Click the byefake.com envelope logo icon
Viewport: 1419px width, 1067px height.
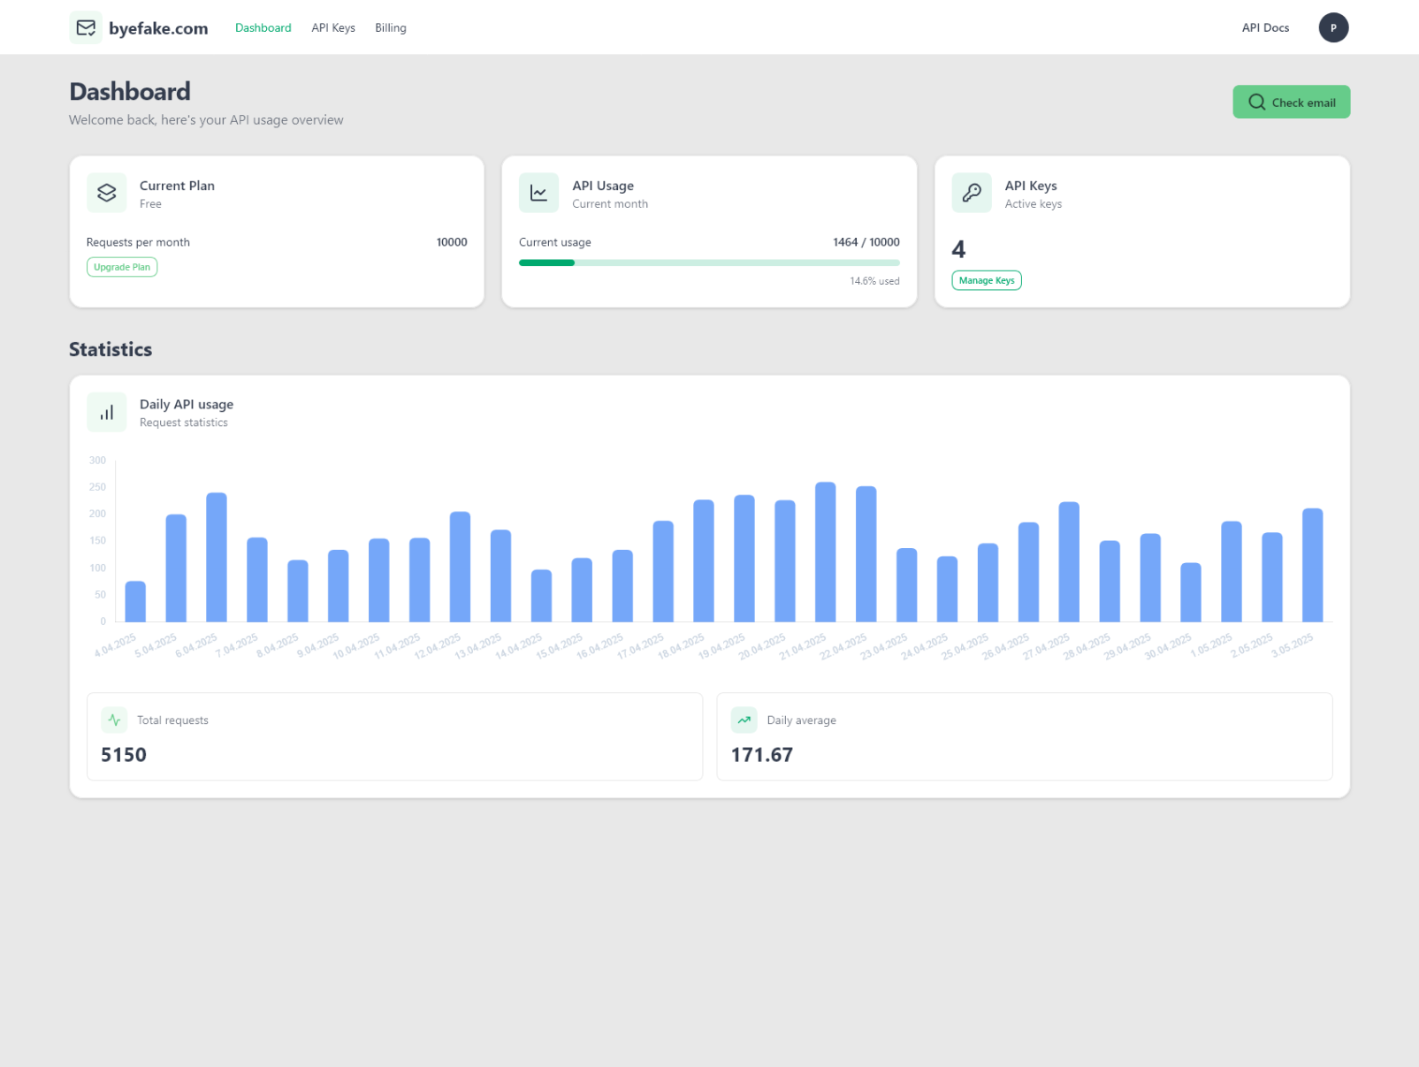pos(86,28)
